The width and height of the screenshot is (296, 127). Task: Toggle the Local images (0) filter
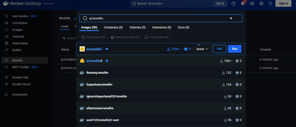coord(156,37)
